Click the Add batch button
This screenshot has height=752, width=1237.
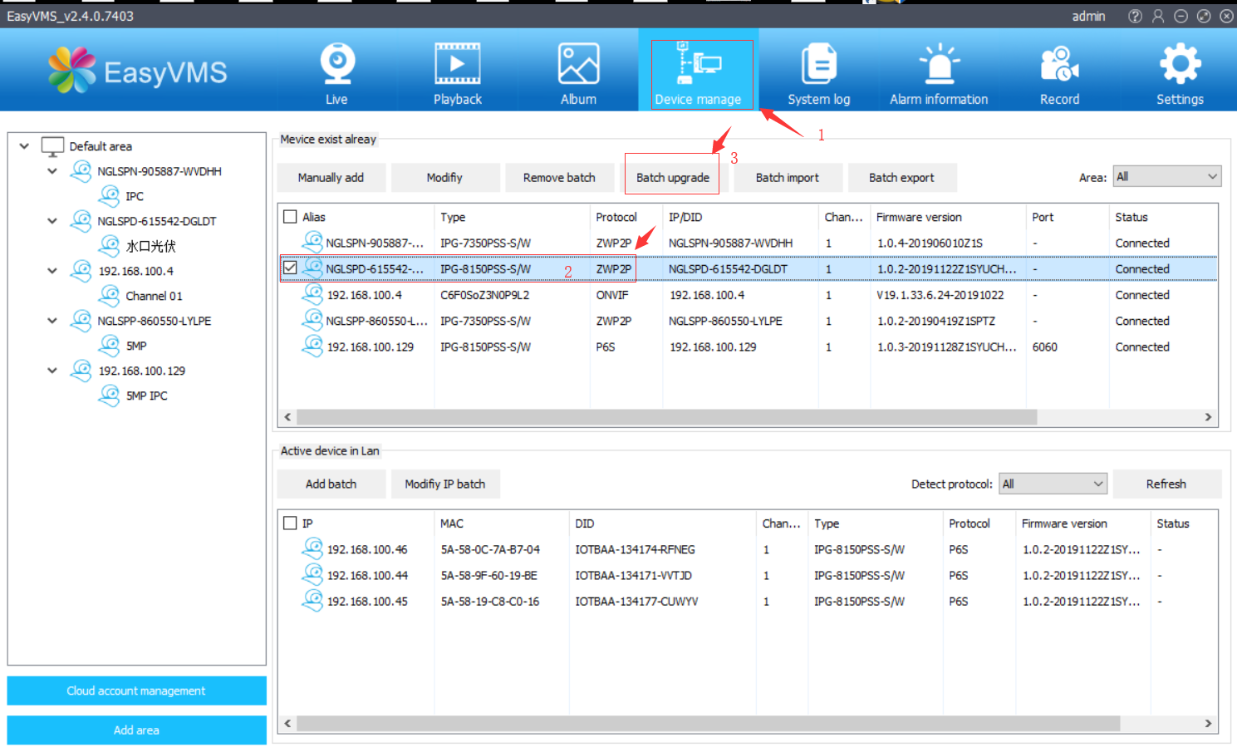click(331, 484)
